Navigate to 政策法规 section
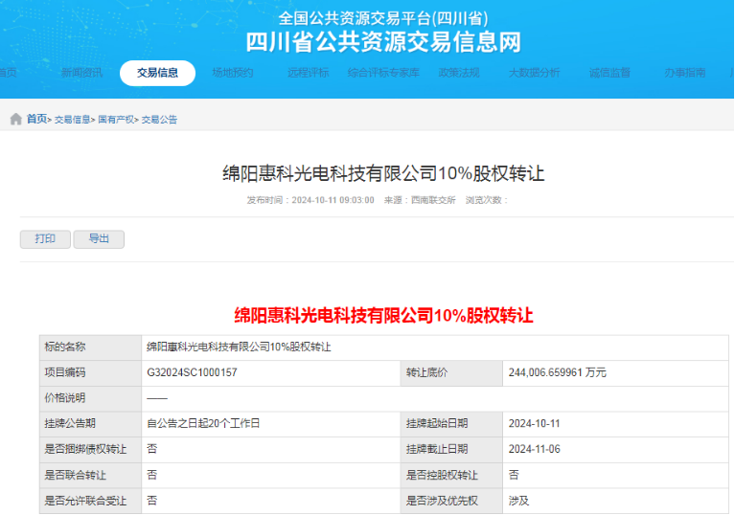 (x=459, y=73)
